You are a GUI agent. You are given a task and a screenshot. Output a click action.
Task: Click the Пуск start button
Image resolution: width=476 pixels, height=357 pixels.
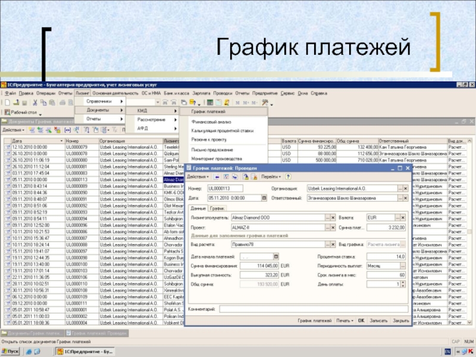pos(10,352)
